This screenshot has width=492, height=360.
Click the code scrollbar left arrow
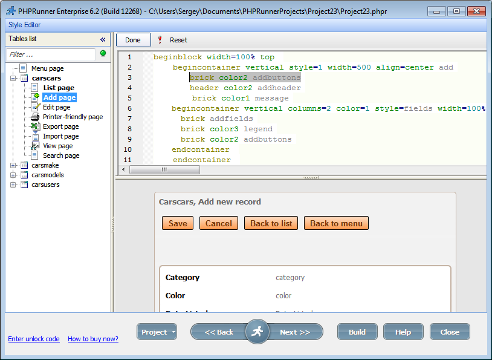pyautogui.click(x=123, y=169)
